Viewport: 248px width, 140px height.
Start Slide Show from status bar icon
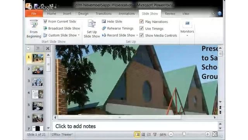(155, 135)
